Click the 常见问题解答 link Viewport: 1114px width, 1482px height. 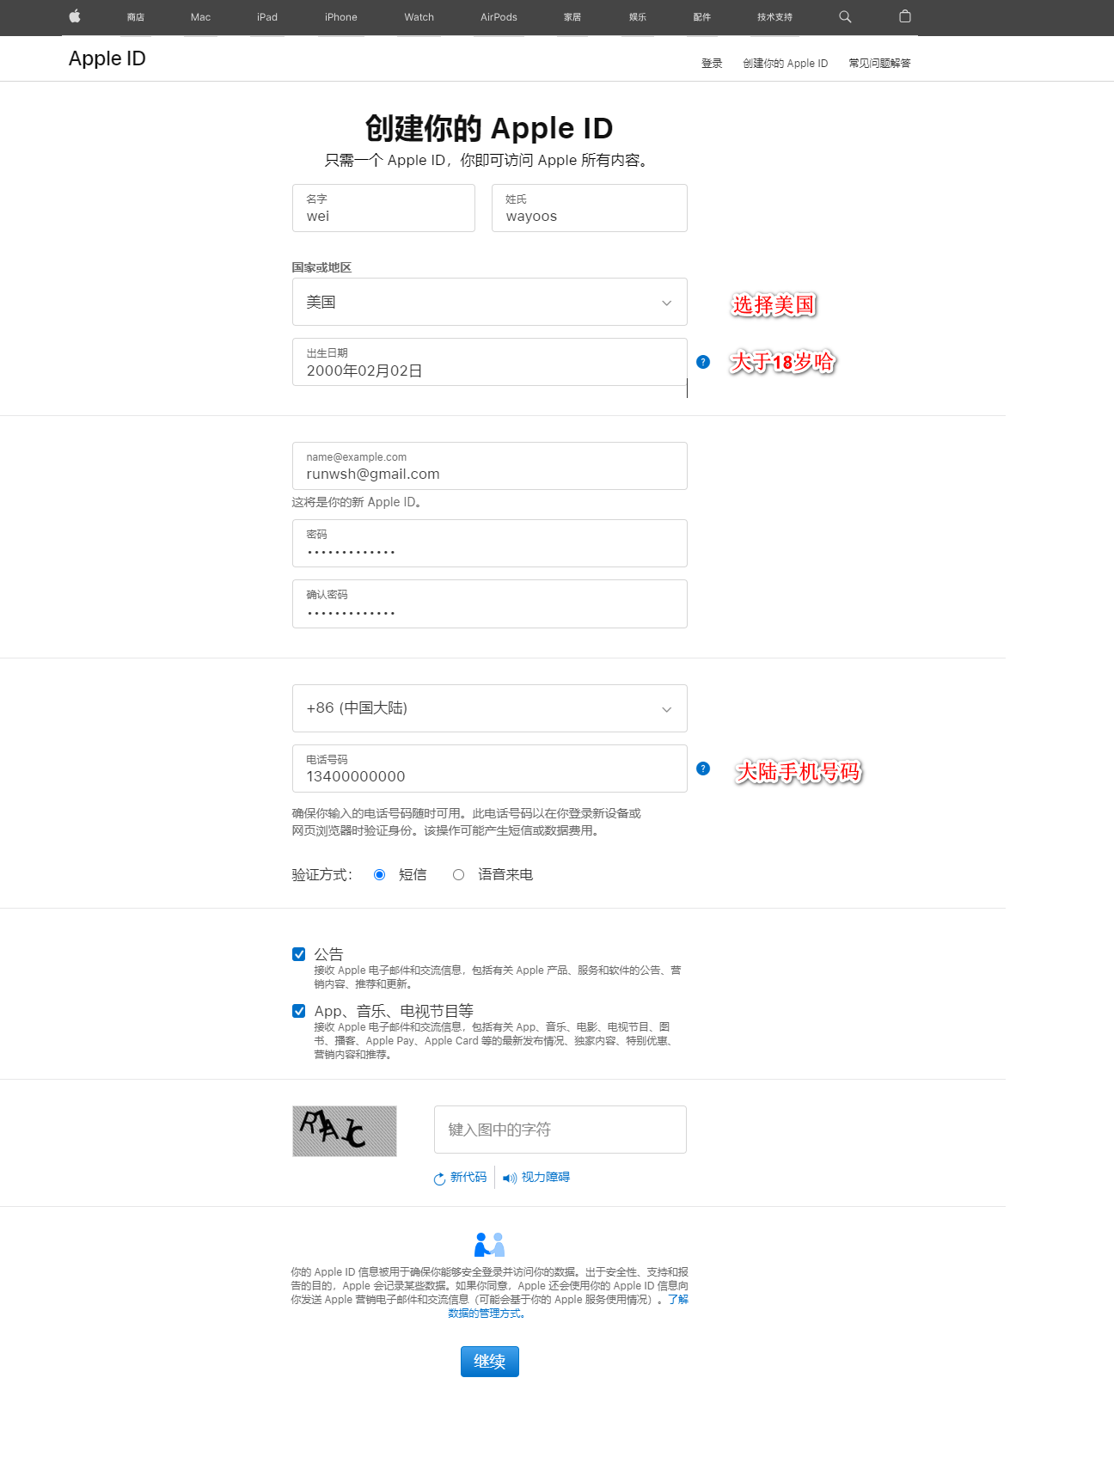879,64
